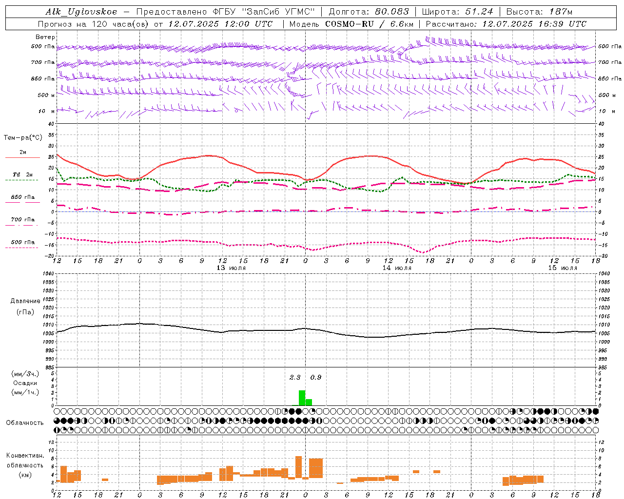Click the (мм/3ч.) precipitation unit label

(25, 374)
